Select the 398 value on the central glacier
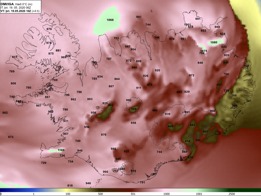Viewport: 261px width, 196px height. tap(134, 109)
